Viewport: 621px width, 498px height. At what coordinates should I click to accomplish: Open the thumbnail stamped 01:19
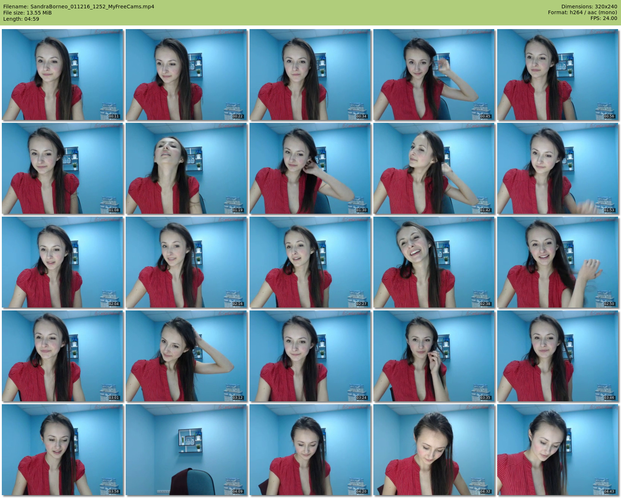(x=186, y=168)
